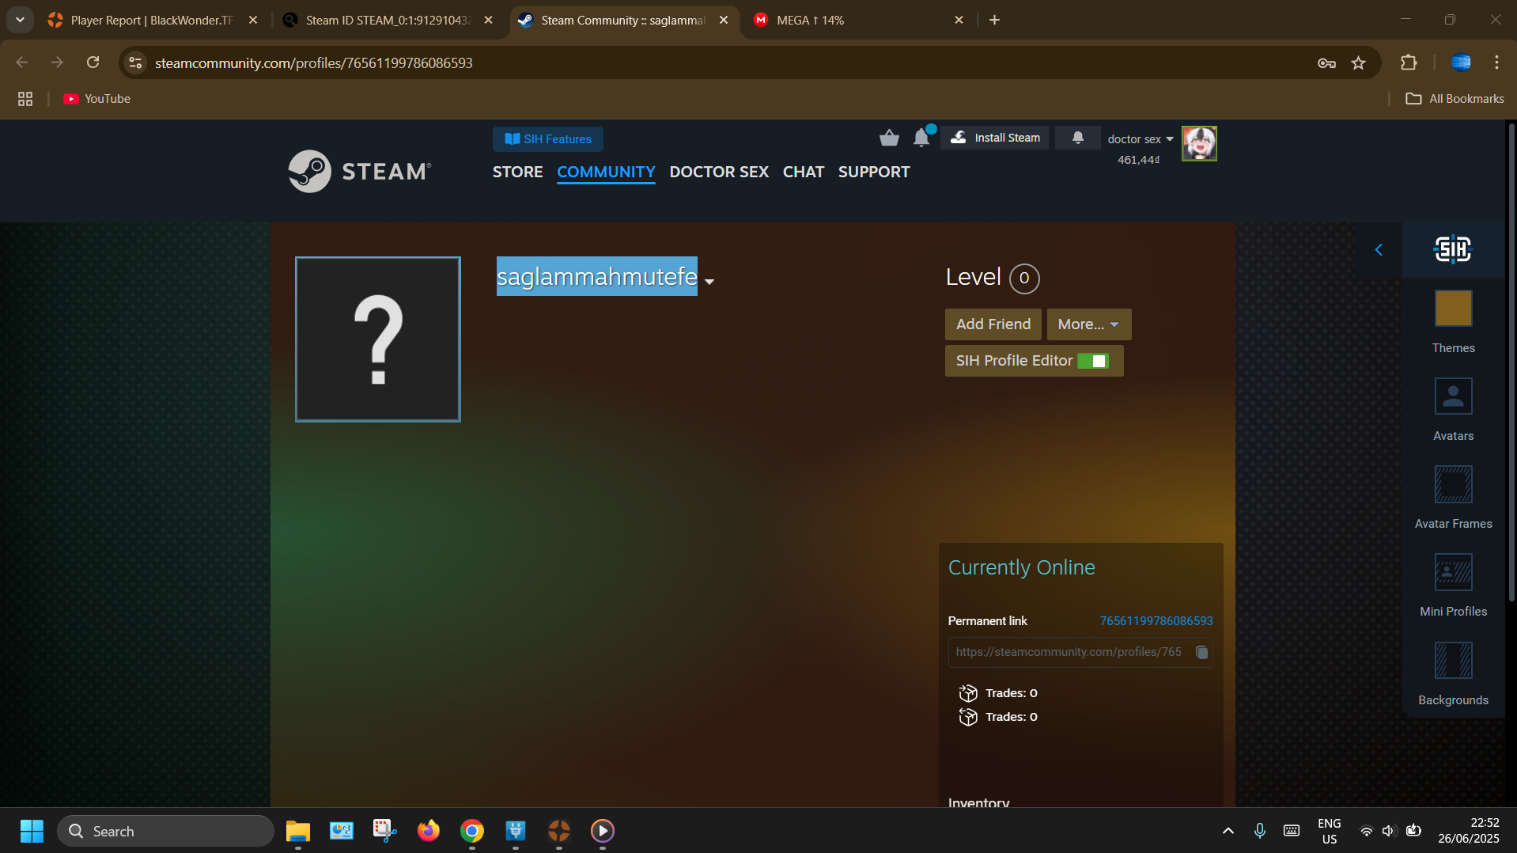
Task: Open a new browser tab
Action: (x=994, y=20)
